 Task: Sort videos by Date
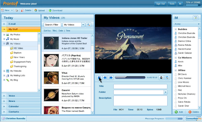tap(61, 31)
